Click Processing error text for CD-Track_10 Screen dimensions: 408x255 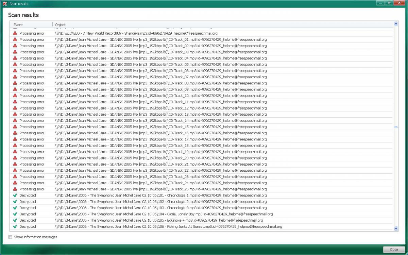point(32,96)
